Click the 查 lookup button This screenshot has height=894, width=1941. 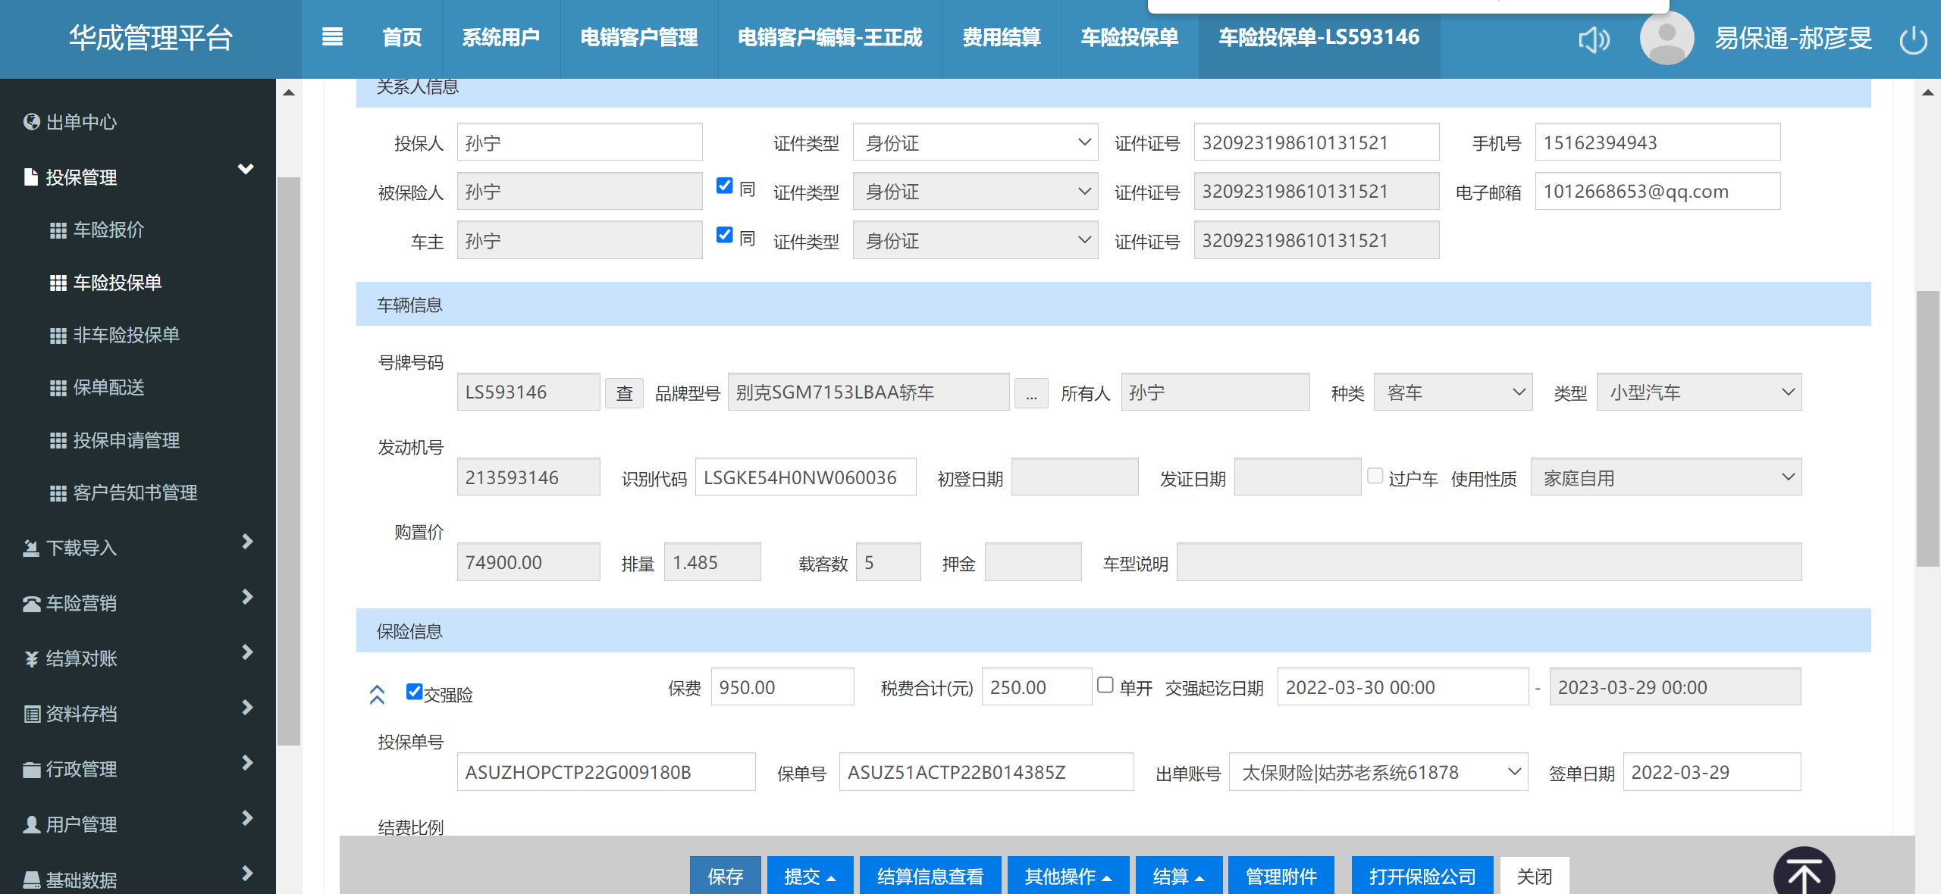(624, 393)
